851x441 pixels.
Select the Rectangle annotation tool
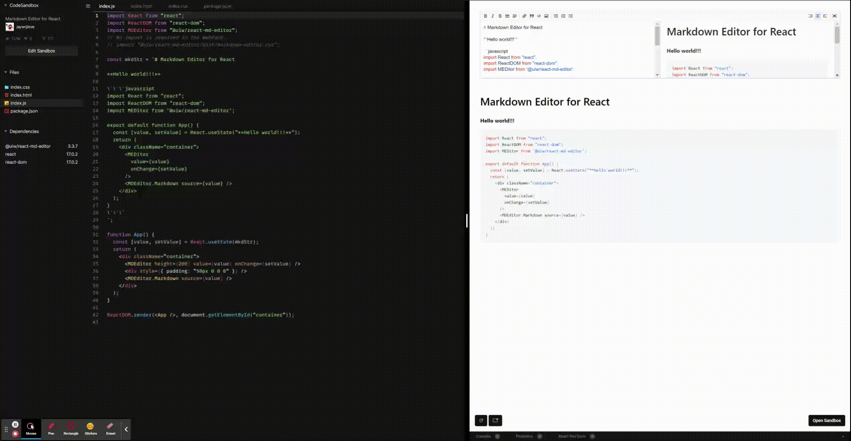tap(71, 429)
